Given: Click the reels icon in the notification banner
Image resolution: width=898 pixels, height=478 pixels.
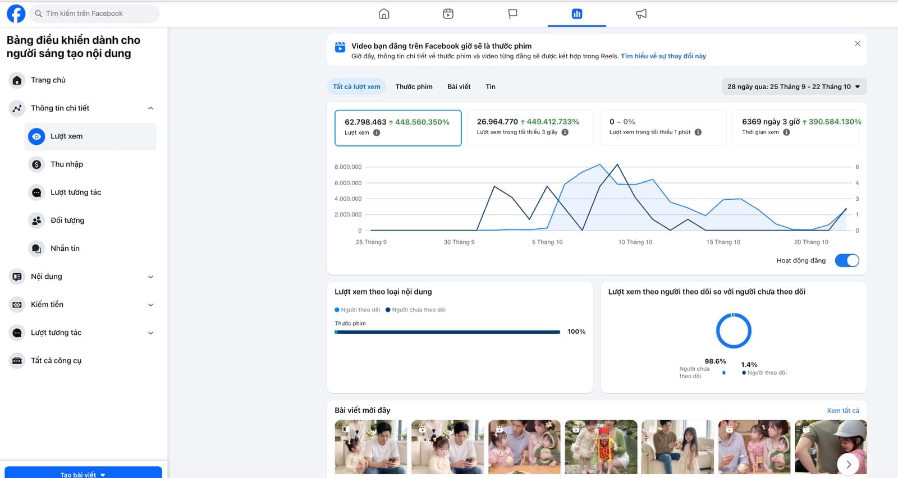Looking at the screenshot, I should pyautogui.click(x=340, y=47).
